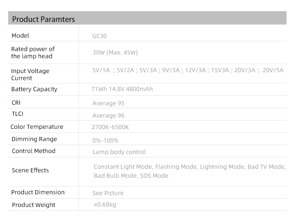Click the ≈0.68kg product weight value
Image resolution: width=294 pixels, height=218 pixels.
(x=105, y=205)
